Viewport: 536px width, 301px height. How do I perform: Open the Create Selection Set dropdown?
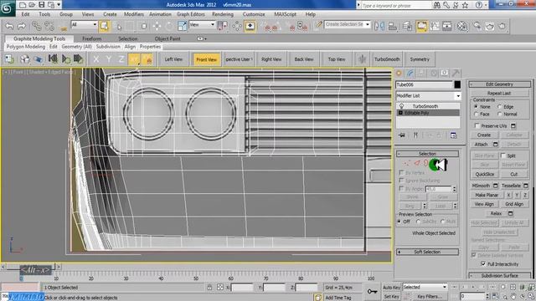(348, 24)
